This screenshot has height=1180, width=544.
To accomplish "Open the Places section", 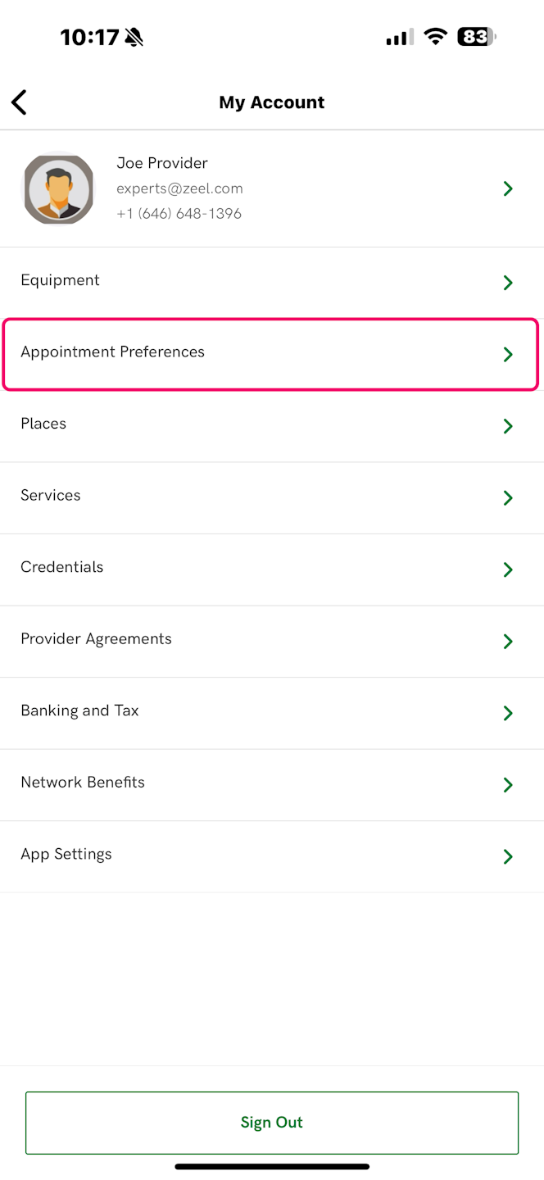I will pyautogui.click(x=44, y=424).
